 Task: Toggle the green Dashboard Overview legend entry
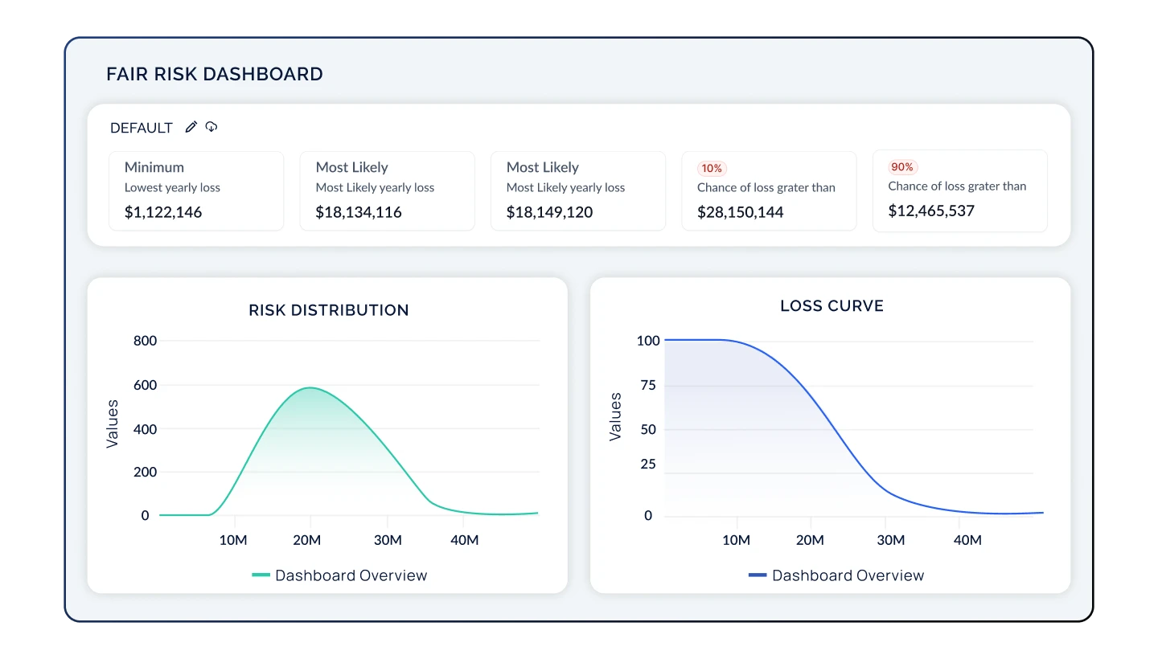point(339,575)
